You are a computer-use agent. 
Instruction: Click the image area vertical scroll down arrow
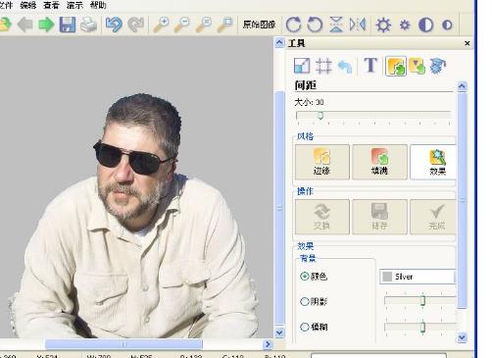tap(279, 332)
